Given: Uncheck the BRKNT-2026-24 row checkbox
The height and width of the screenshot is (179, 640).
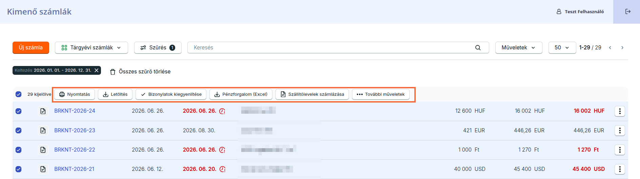Looking at the screenshot, I should (x=19, y=111).
